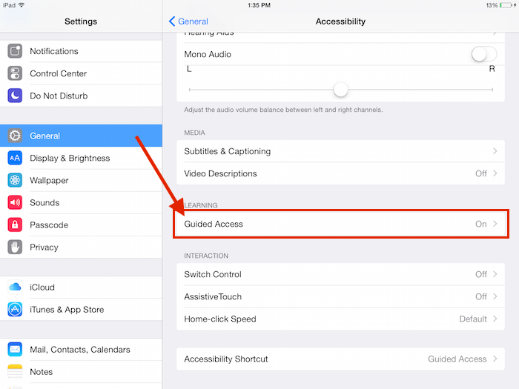
Task: Open Mail, Contacts, Calendars settings
Action: click(81, 349)
